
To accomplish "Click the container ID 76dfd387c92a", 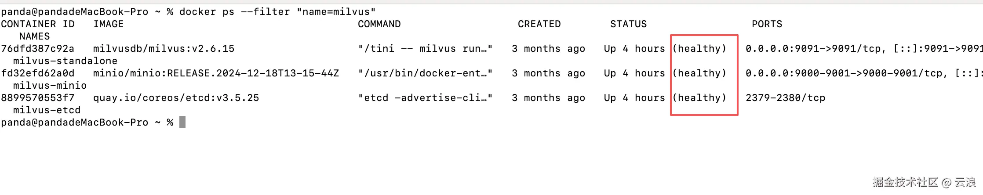I will 37,49.
